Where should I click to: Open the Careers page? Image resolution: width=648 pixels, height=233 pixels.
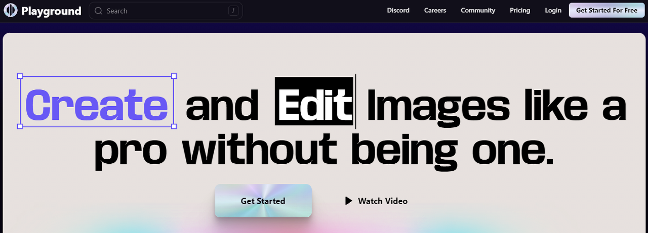[x=435, y=10]
